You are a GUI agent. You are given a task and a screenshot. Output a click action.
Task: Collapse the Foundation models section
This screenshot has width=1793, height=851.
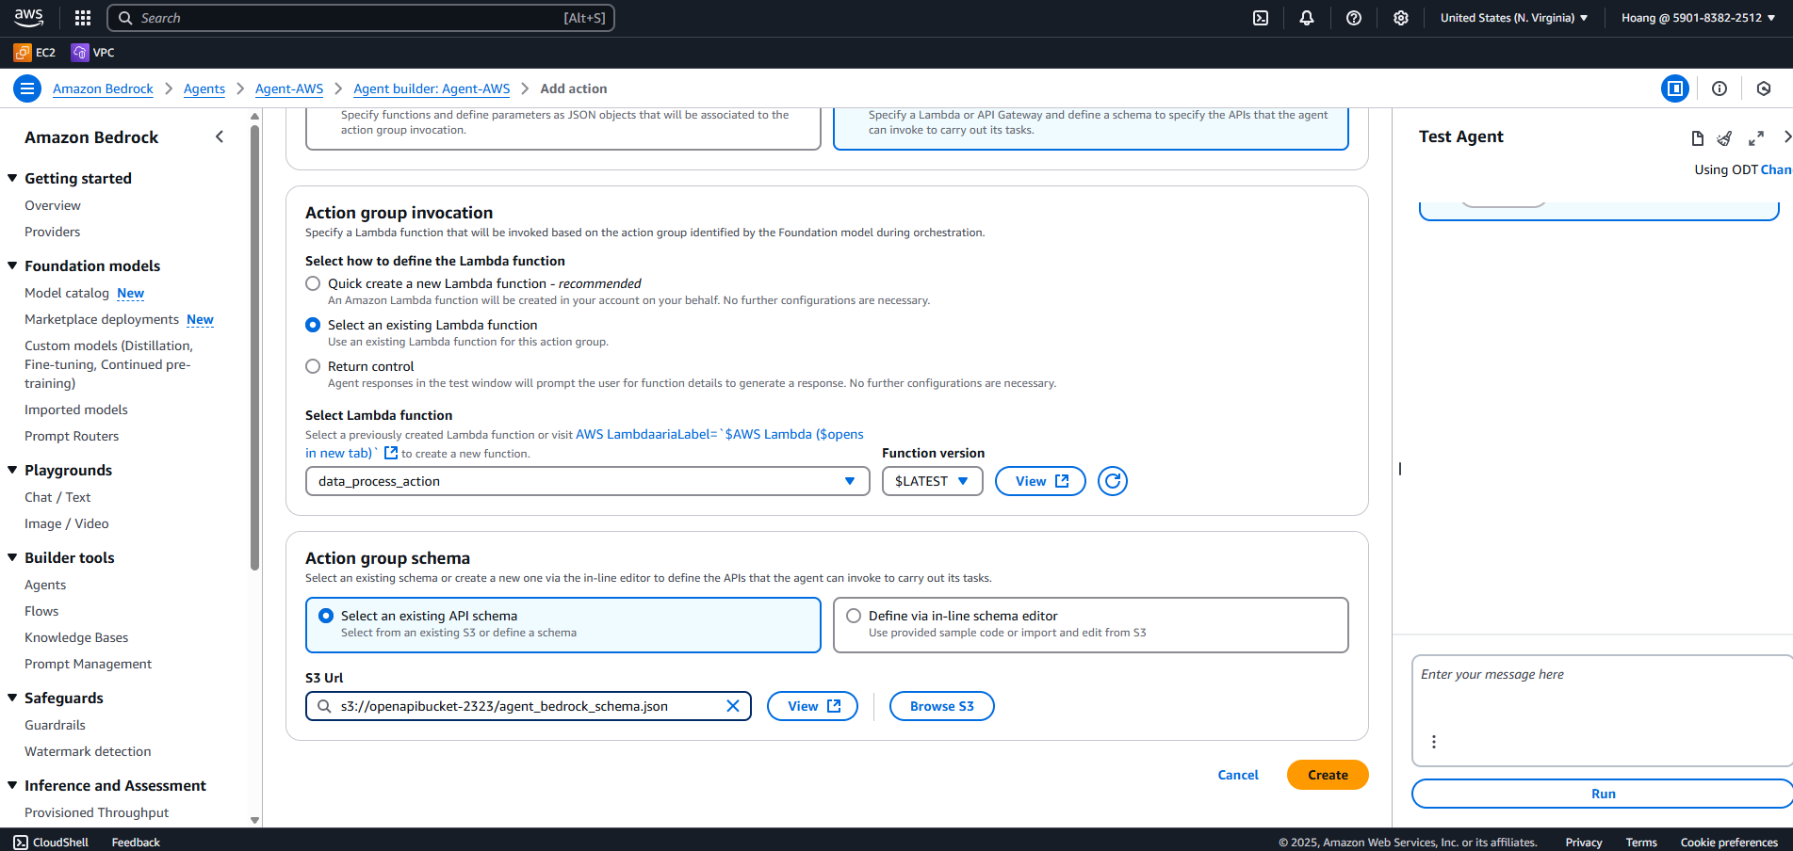tap(12, 265)
